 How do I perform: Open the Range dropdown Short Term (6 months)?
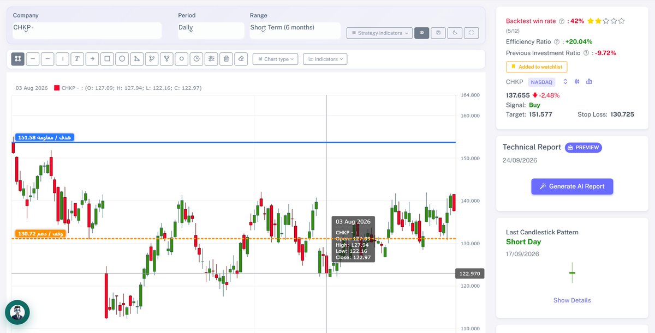tap(295, 31)
